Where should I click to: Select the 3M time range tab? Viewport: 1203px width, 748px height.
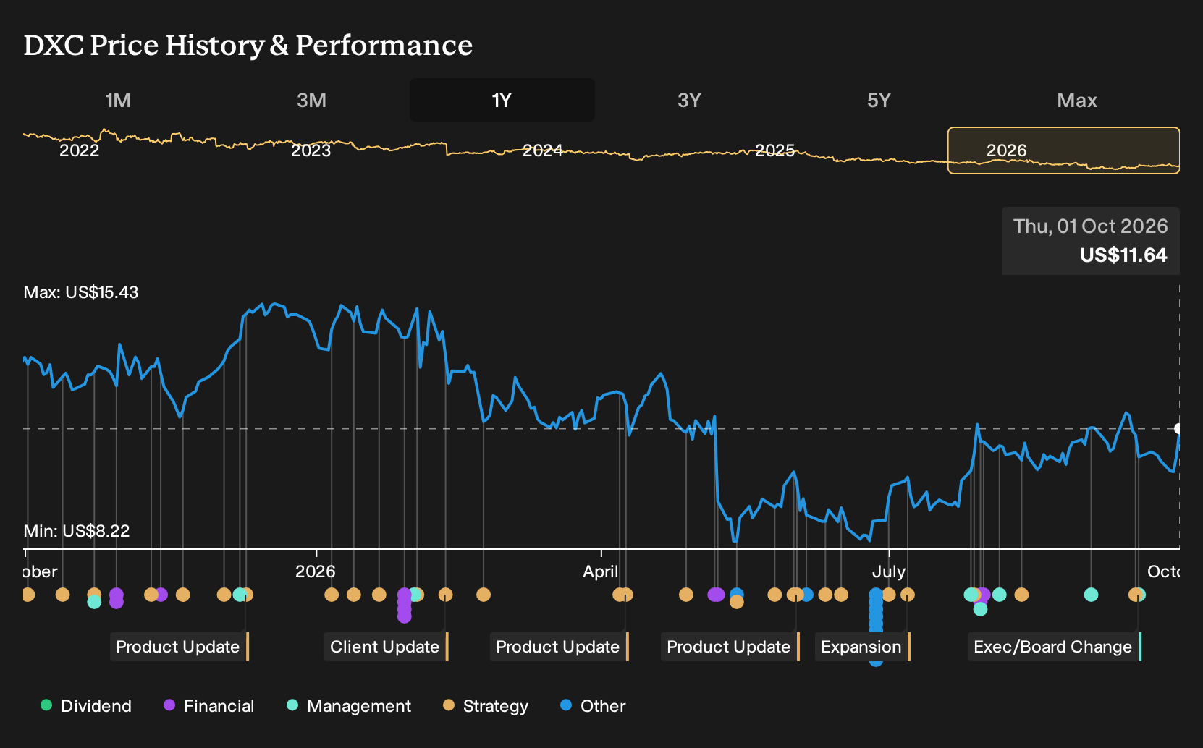(311, 100)
